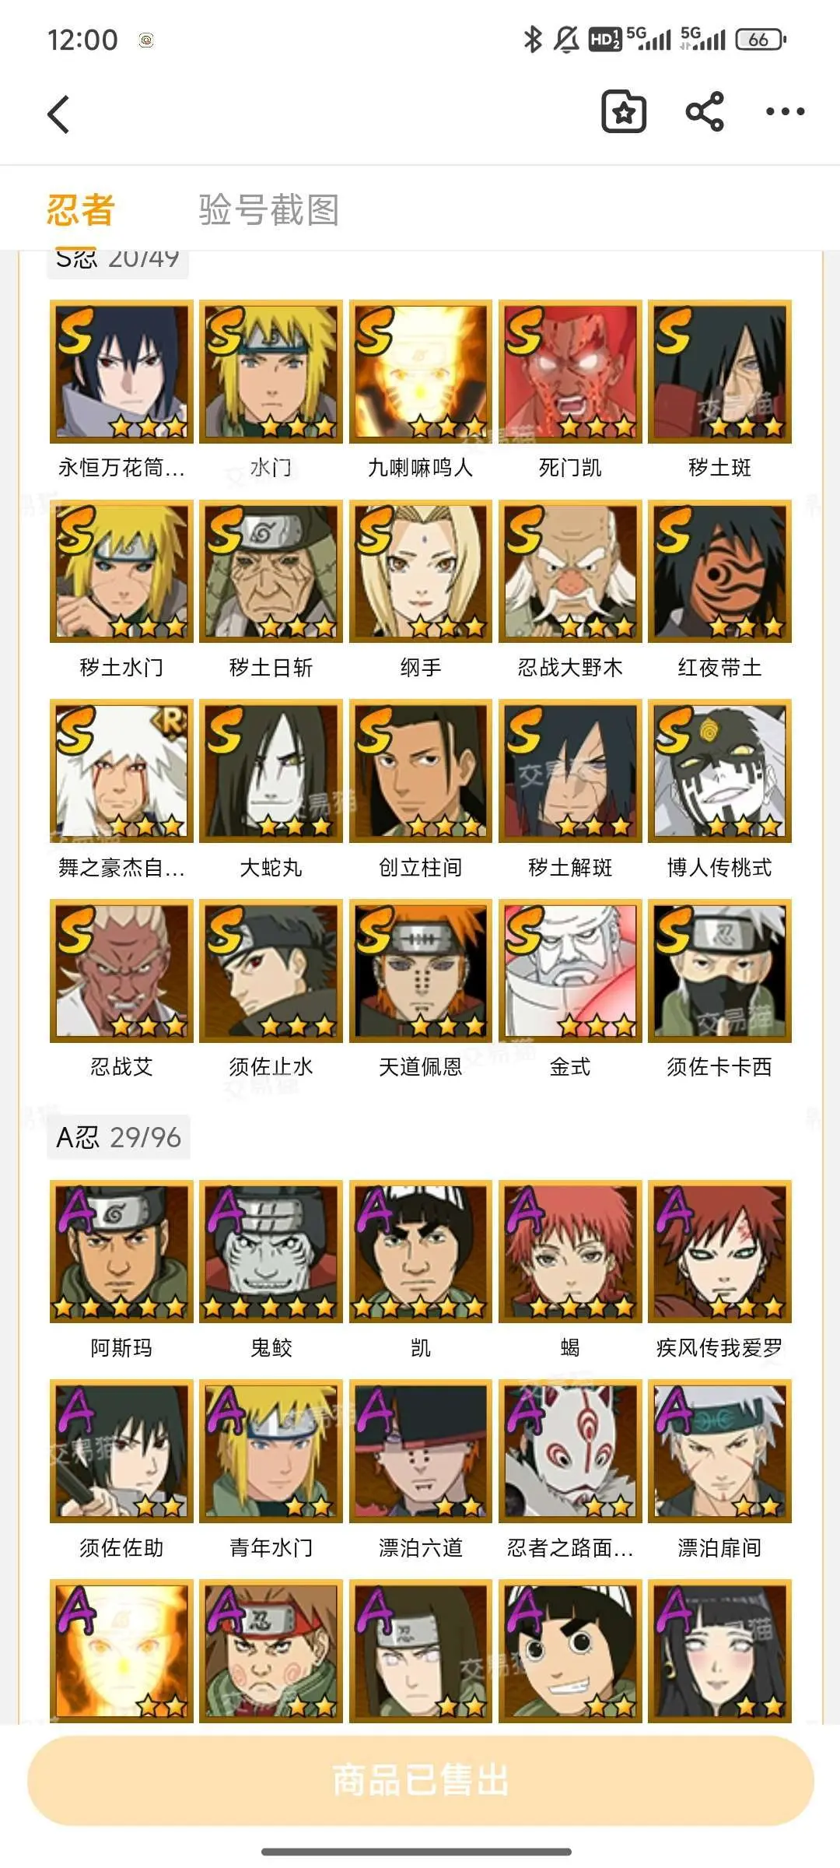Image resolution: width=840 pixels, height=1868 pixels.
Task: Choose the 博人传桃式 ninja portrait
Action: click(x=719, y=771)
